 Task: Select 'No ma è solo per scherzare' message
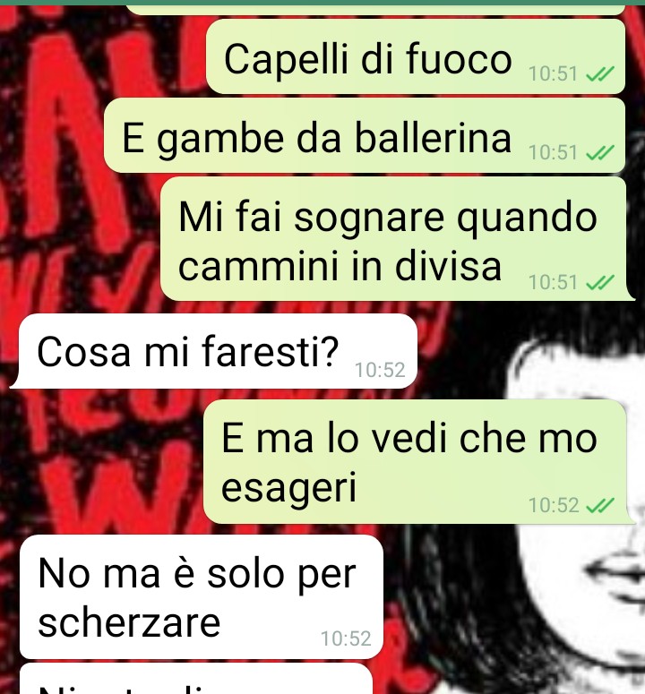point(202,596)
